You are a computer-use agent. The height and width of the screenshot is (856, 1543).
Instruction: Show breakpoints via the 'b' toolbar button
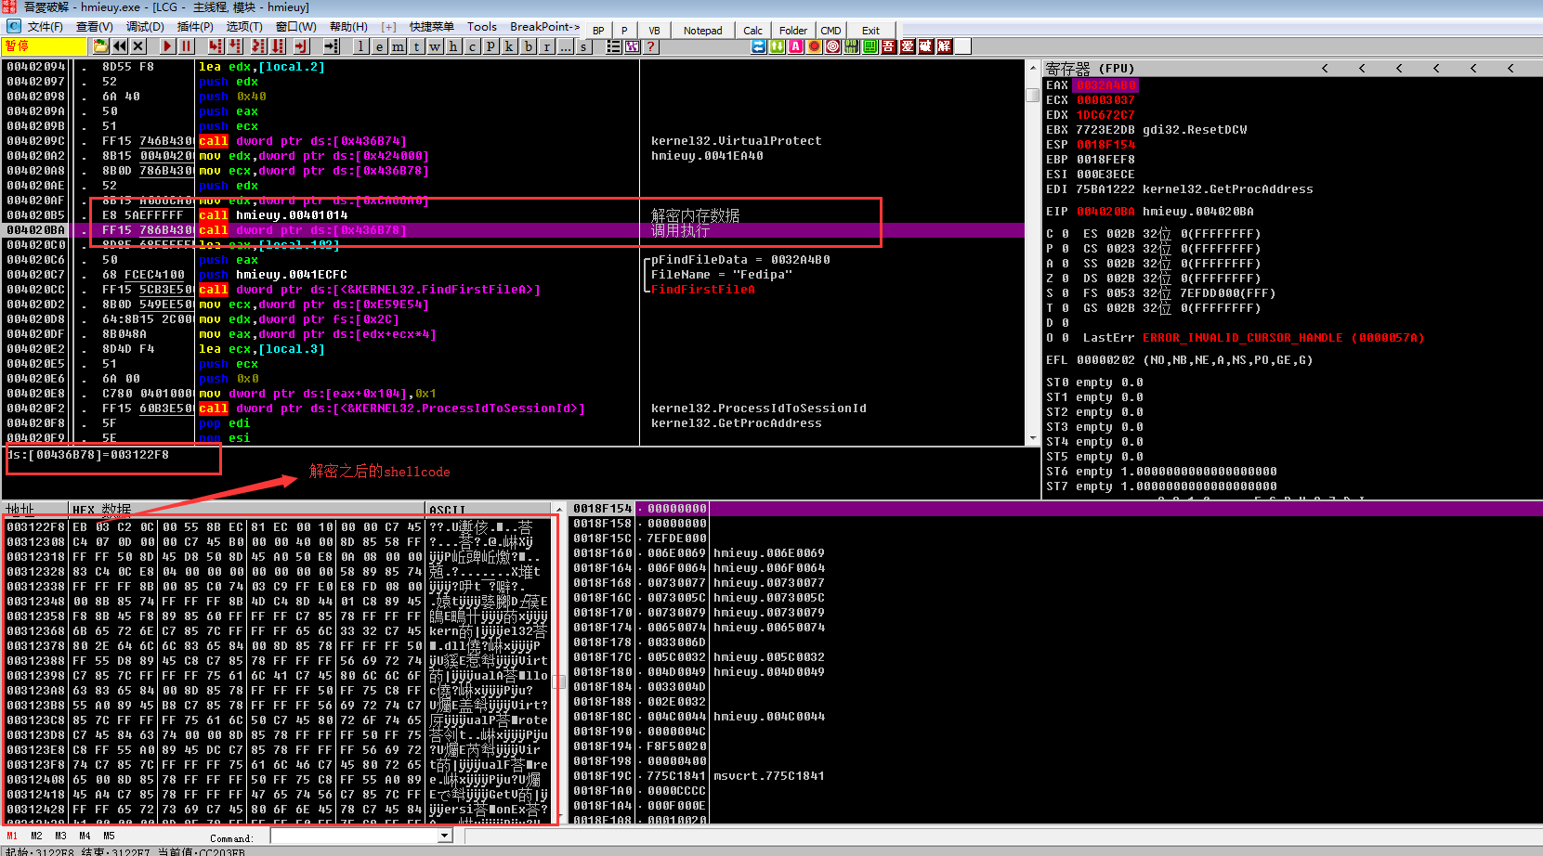(x=528, y=46)
